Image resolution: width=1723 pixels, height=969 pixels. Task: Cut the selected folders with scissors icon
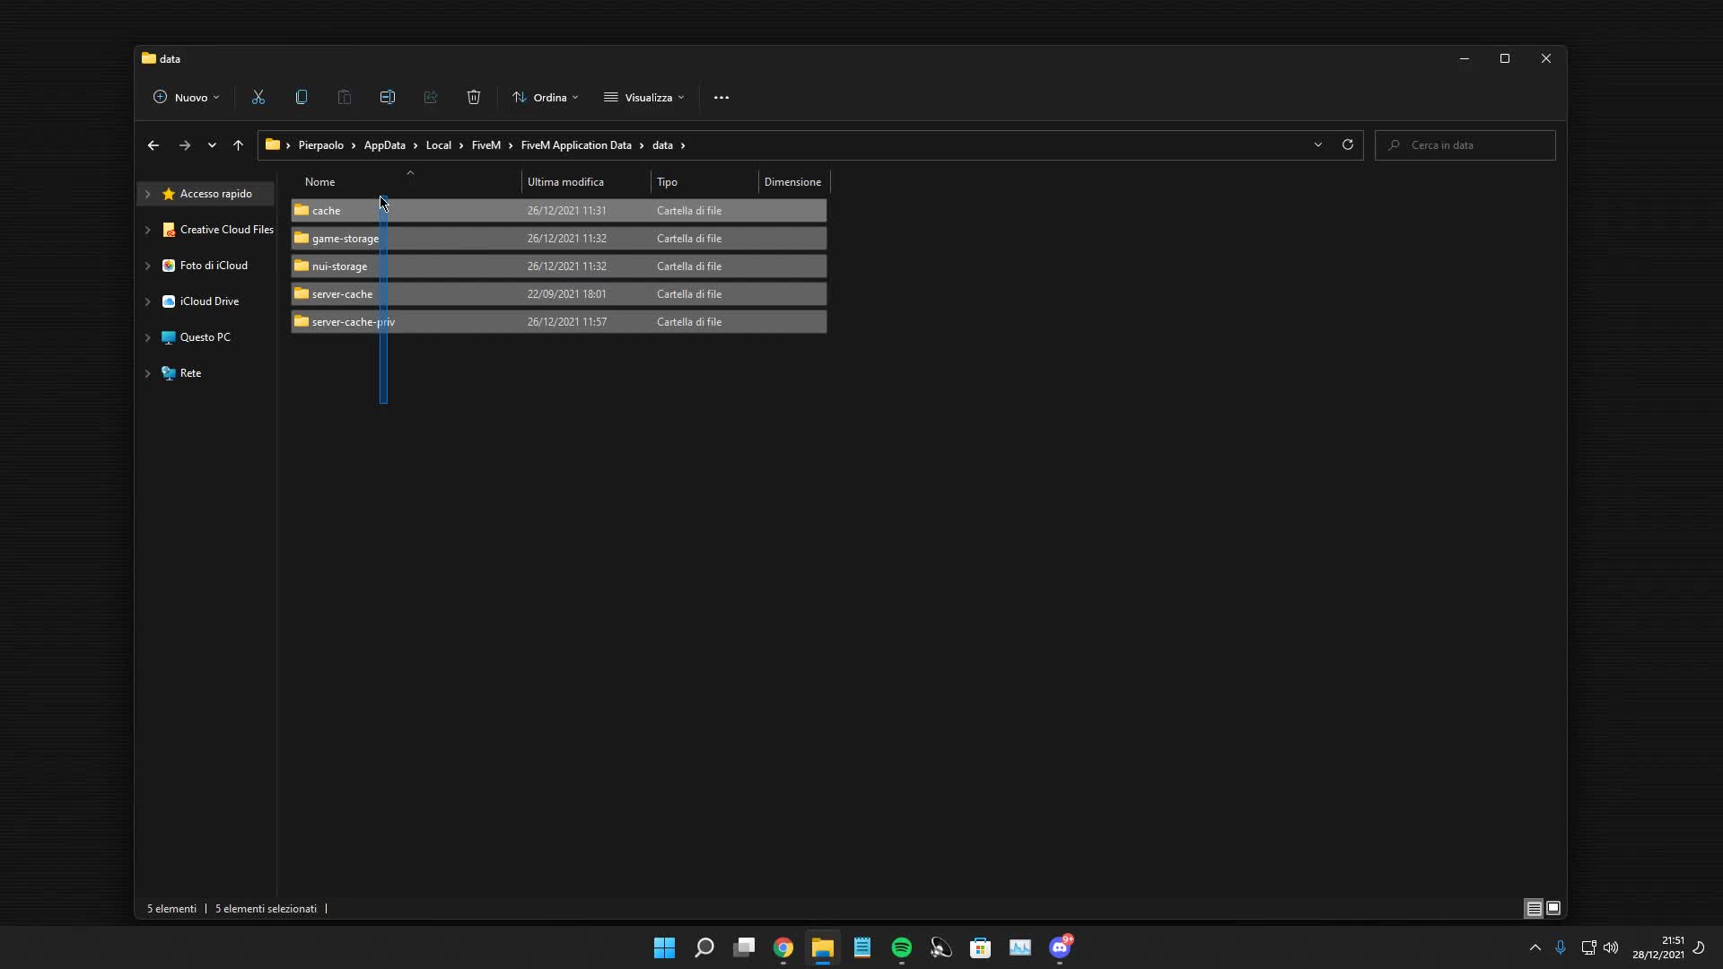pyautogui.click(x=258, y=97)
